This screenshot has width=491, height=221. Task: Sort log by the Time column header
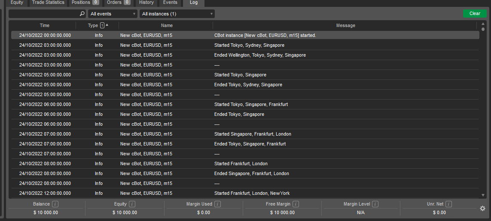tap(45, 25)
